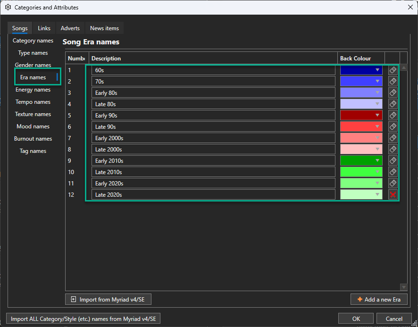The width and height of the screenshot is (418, 327).
Task: Click the Early 2020s description field
Action: [x=213, y=183]
